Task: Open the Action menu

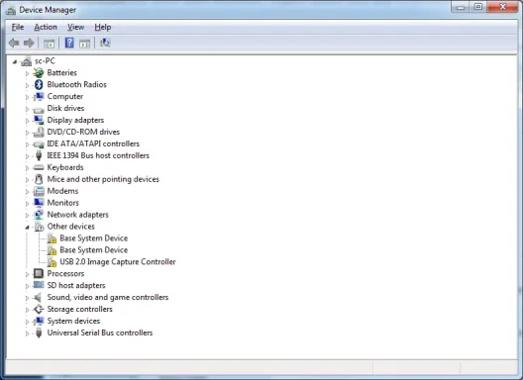Action: pyautogui.click(x=46, y=27)
